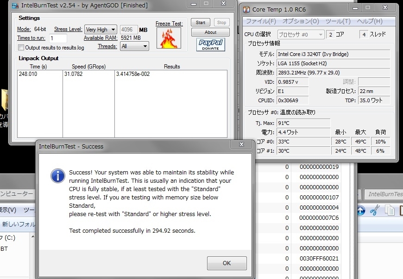Click the core #0 maximum 49°C
Image resolution: width=403 pixels, height=279 pixels.
click(360, 142)
